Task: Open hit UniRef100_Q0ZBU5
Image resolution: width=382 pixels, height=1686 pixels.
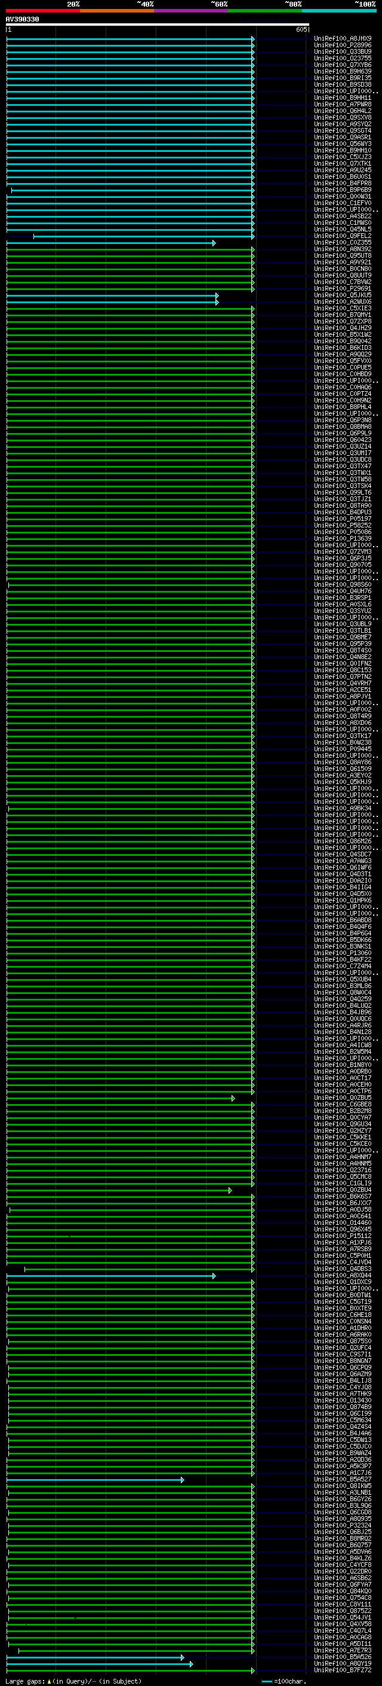Action: coord(343,1097)
